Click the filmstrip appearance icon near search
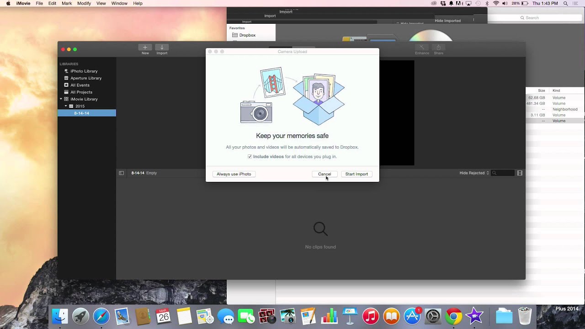585x329 pixels. tap(520, 173)
